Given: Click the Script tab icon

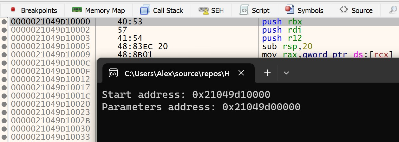Looking at the screenshot, I should coord(244,10).
